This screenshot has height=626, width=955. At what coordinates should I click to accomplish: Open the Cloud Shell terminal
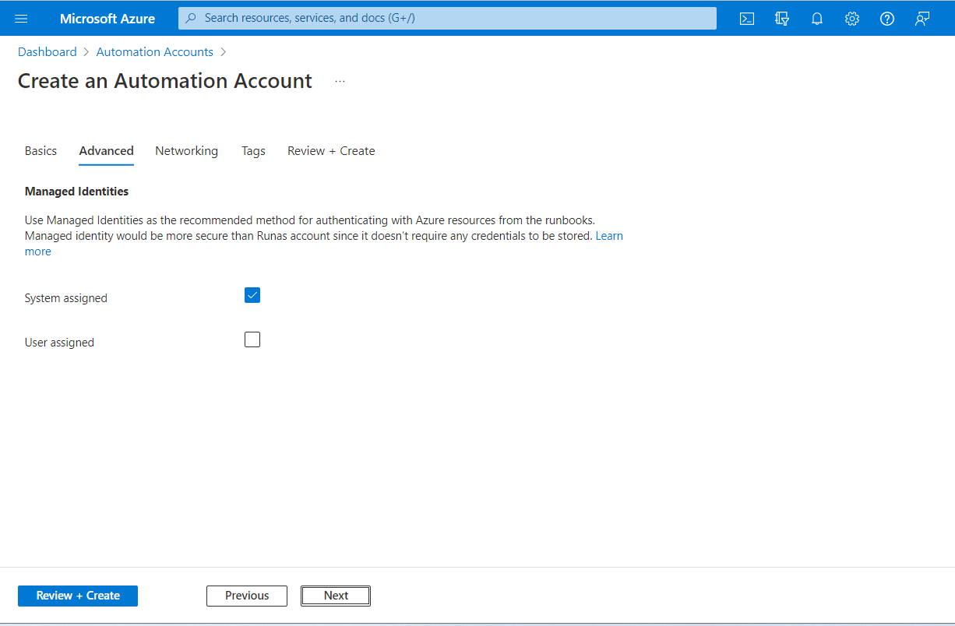tap(746, 18)
